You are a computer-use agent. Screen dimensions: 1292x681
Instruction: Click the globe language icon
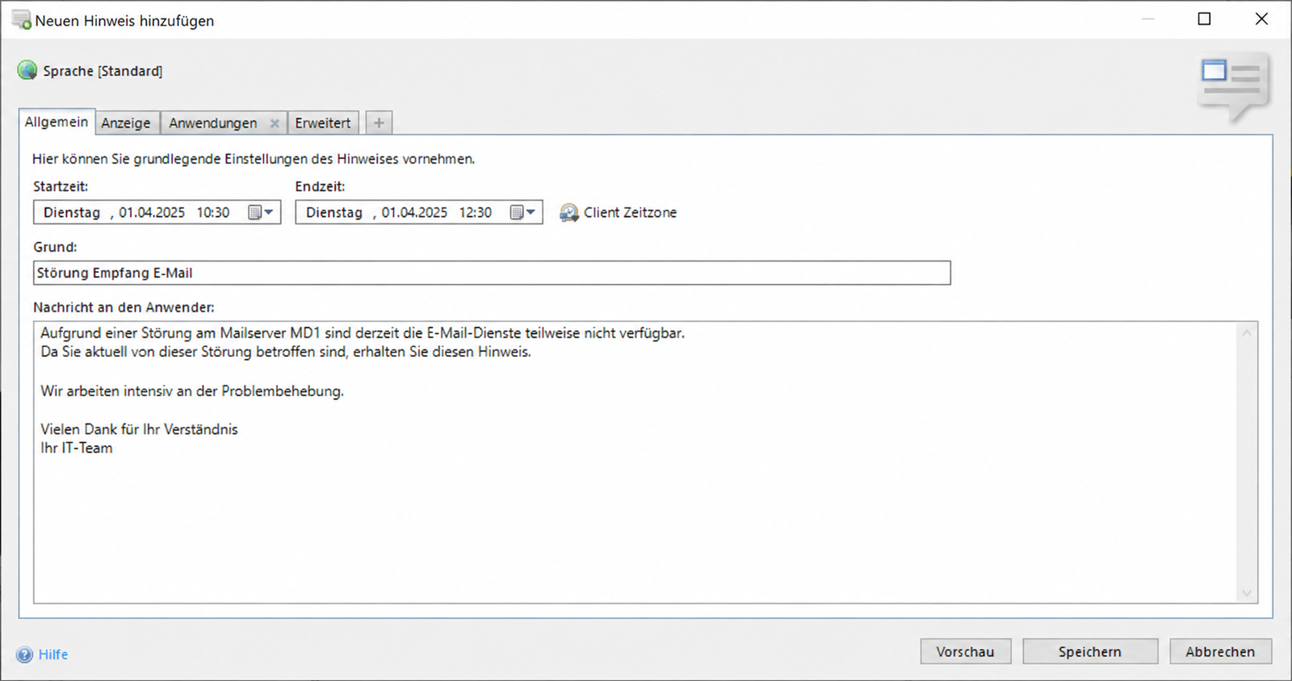(27, 70)
